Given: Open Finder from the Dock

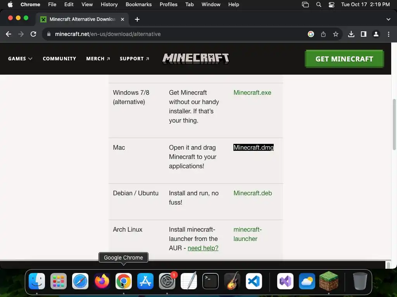Looking at the screenshot, I should click(37, 281).
